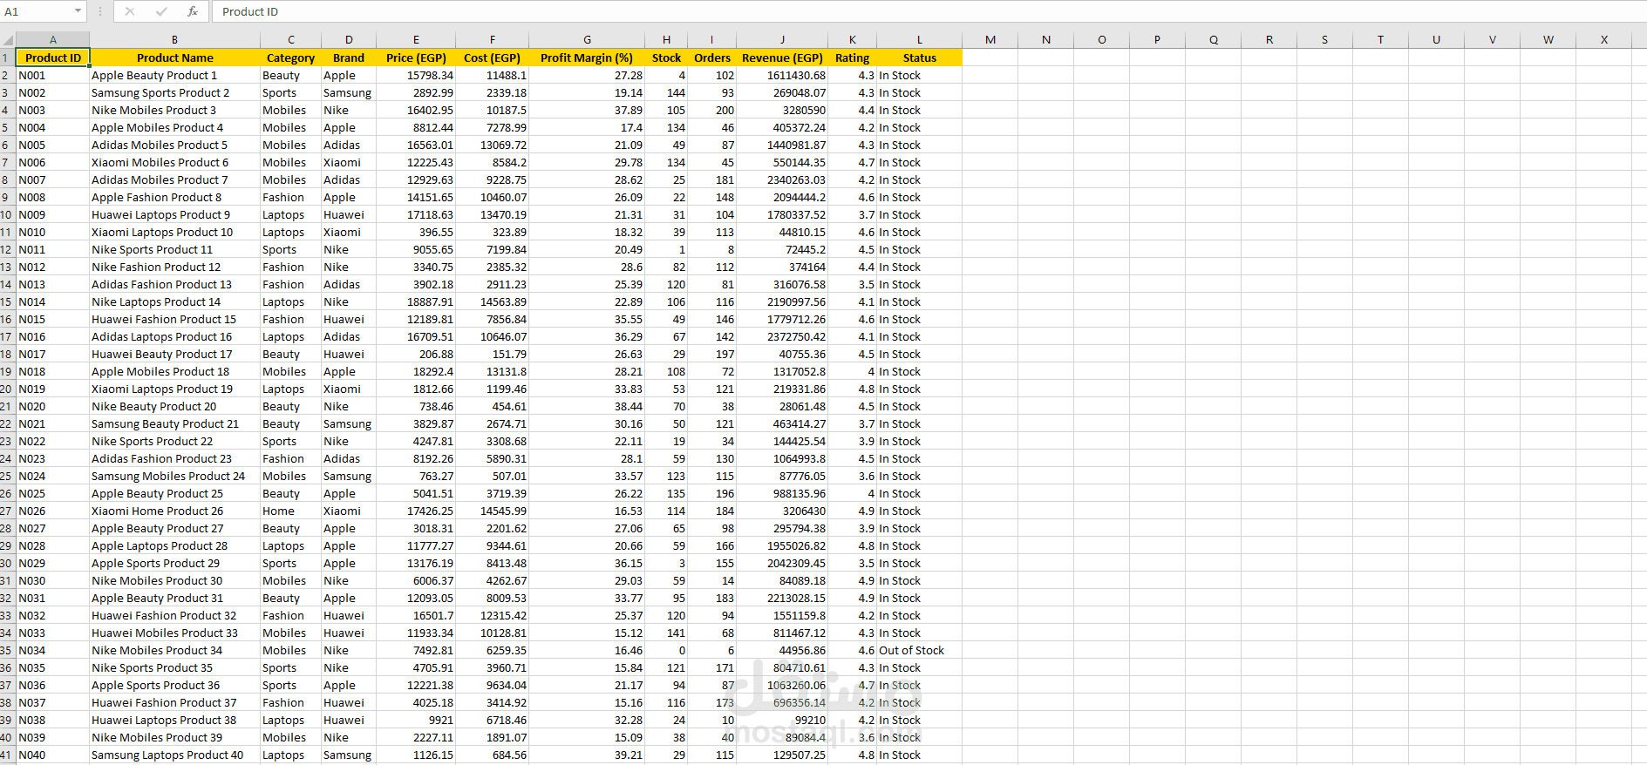
Task: Select the "Product ID" header cell in A1
Action: tap(53, 58)
